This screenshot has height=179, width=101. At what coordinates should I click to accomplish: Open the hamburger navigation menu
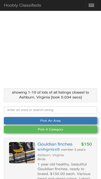91,5
